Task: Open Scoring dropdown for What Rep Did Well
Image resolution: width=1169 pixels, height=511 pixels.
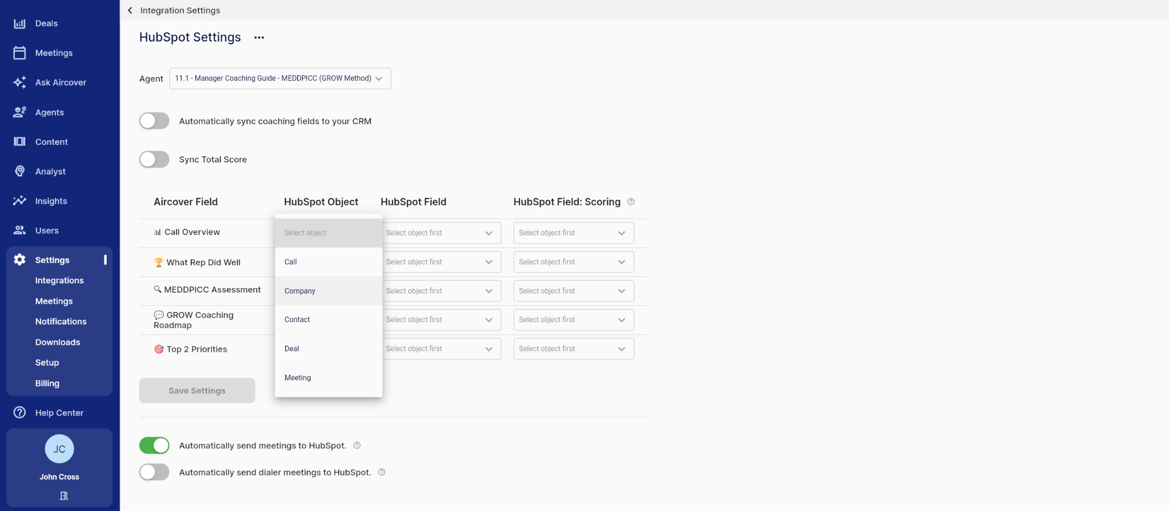Action: (574, 262)
